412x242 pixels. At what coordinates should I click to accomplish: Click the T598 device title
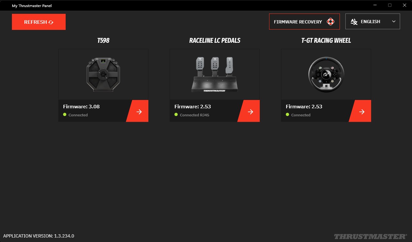coord(103,40)
